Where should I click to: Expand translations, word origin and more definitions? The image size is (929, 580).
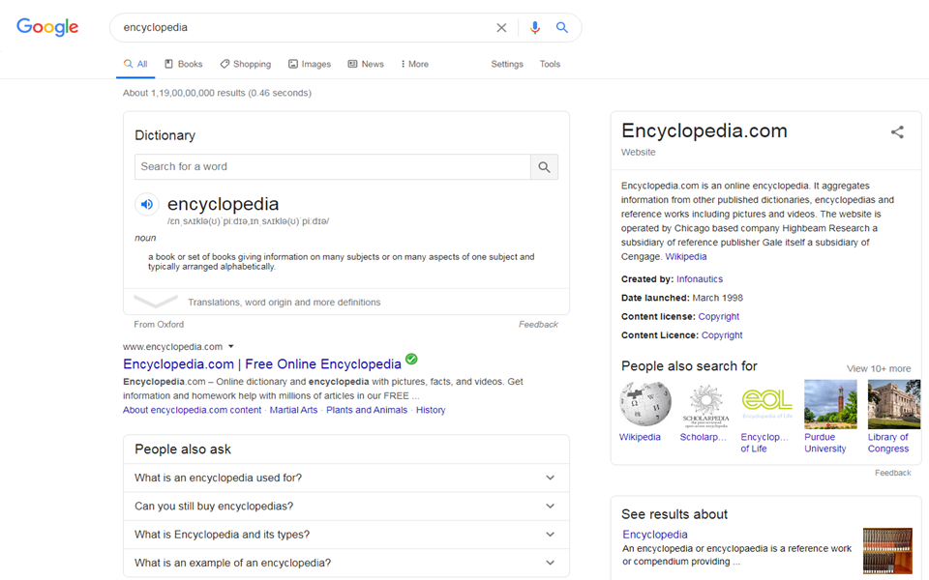tap(346, 302)
